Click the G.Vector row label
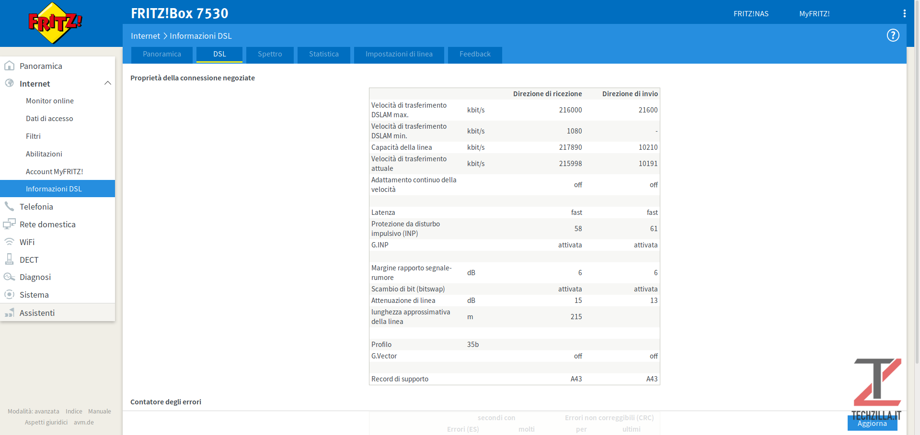Screen dimensions: 920x435 384,356
